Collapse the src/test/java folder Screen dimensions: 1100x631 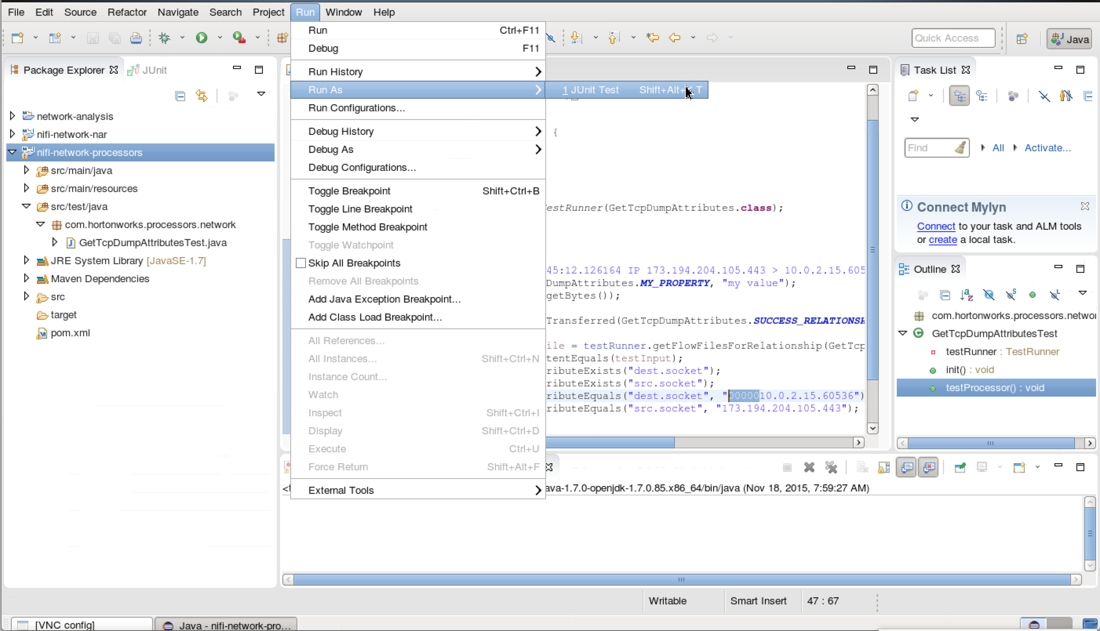click(x=26, y=206)
